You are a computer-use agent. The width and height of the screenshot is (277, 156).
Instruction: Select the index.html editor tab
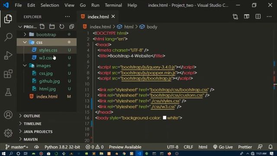point(98,17)
